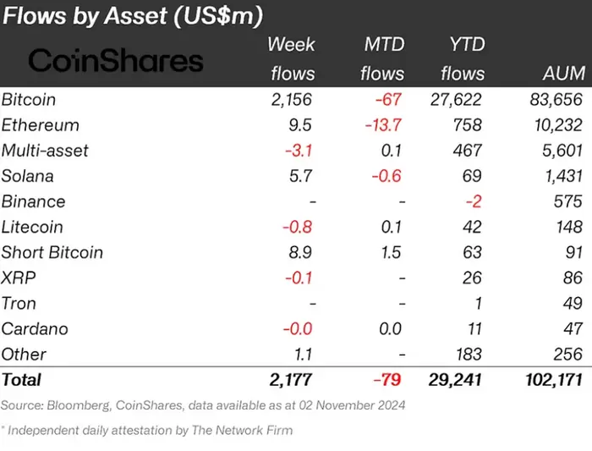Image resolution: width=592 pixels, height=451 pixels.
Task: Click the Ethereum row label
Action: pyautogui.click(x=41, y=125)
